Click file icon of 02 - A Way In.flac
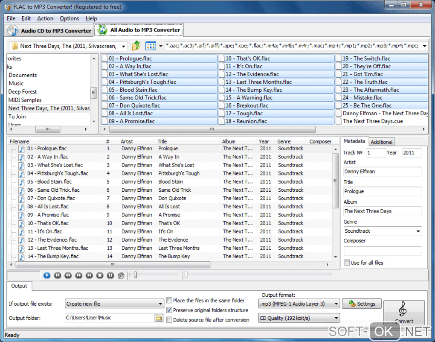The image size is (435, 342). tap(104, 67)
